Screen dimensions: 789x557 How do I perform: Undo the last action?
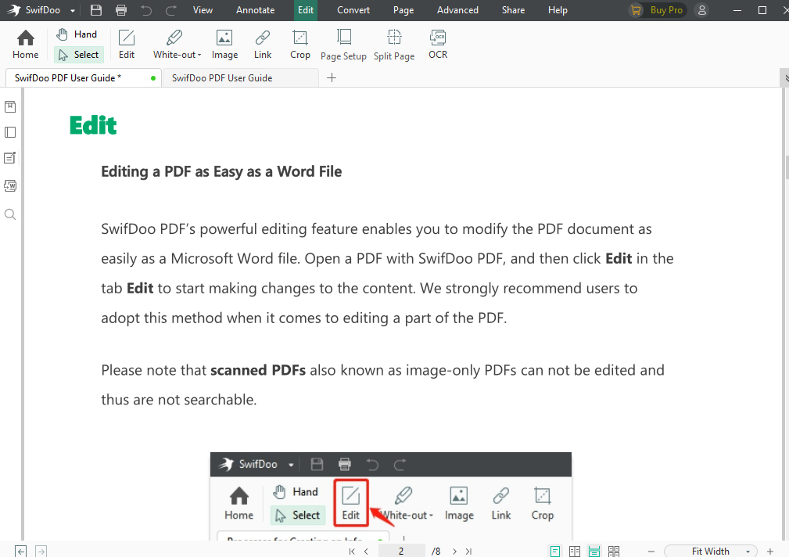click(146, 10)
